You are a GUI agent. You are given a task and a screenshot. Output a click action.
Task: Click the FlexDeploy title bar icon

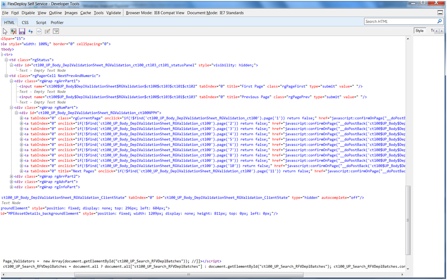coord(4,4)
